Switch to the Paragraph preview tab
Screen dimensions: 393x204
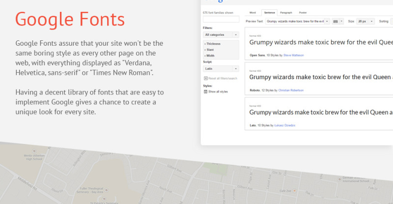click(285, 12)
